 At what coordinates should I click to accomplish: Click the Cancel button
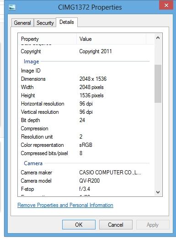(x=116, y=225)
